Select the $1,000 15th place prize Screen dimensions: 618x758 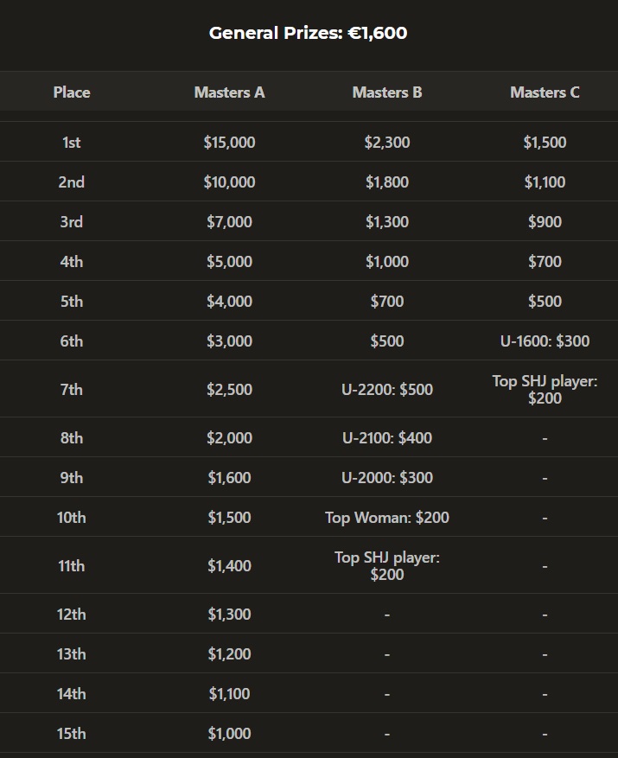[229, 733]
